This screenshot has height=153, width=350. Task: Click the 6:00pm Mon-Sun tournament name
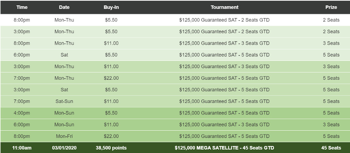coord(224,124)
